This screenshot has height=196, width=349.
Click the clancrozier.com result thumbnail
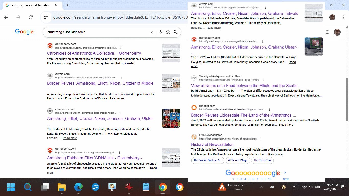point(171,118)
